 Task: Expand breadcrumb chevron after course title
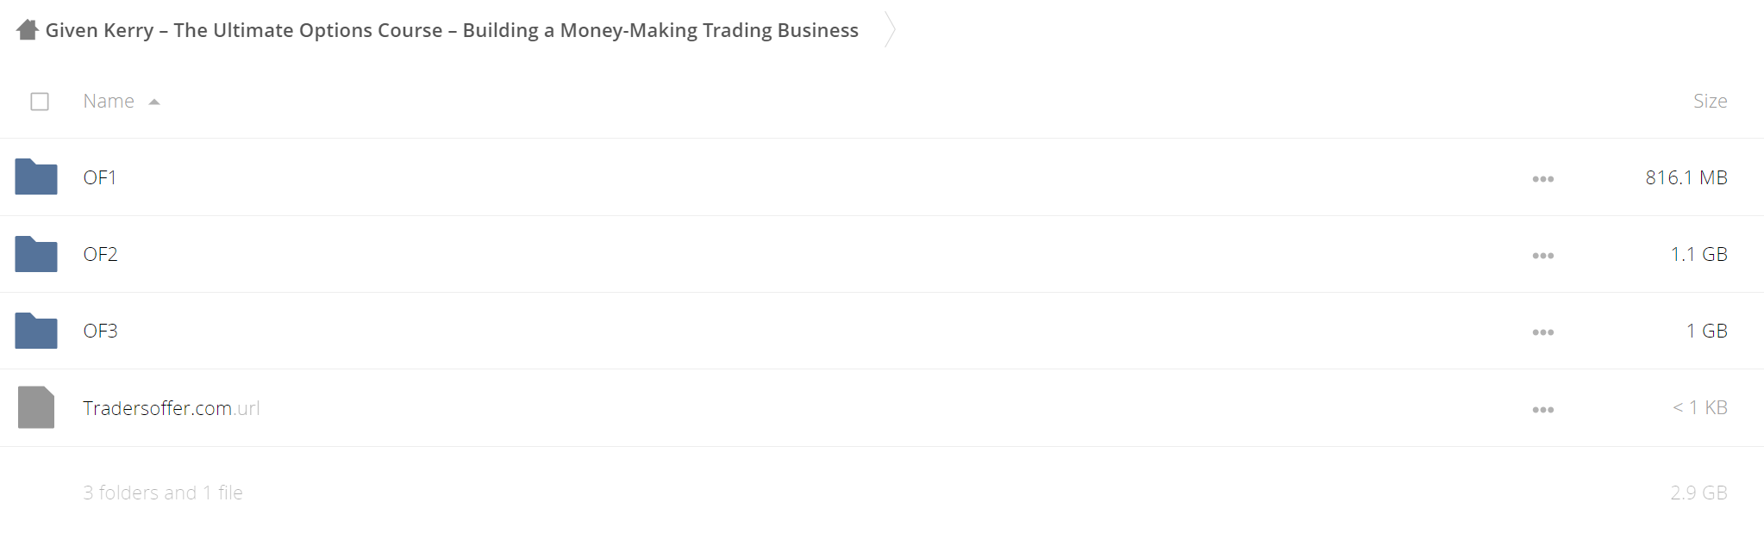(891, 30)
